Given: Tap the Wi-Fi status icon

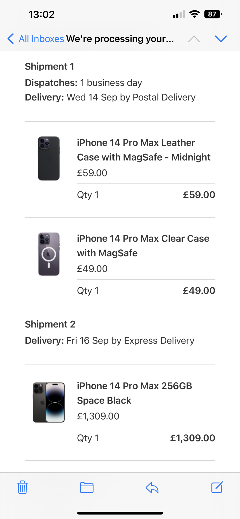Looking at the screenshot, I should click(195, 14).
